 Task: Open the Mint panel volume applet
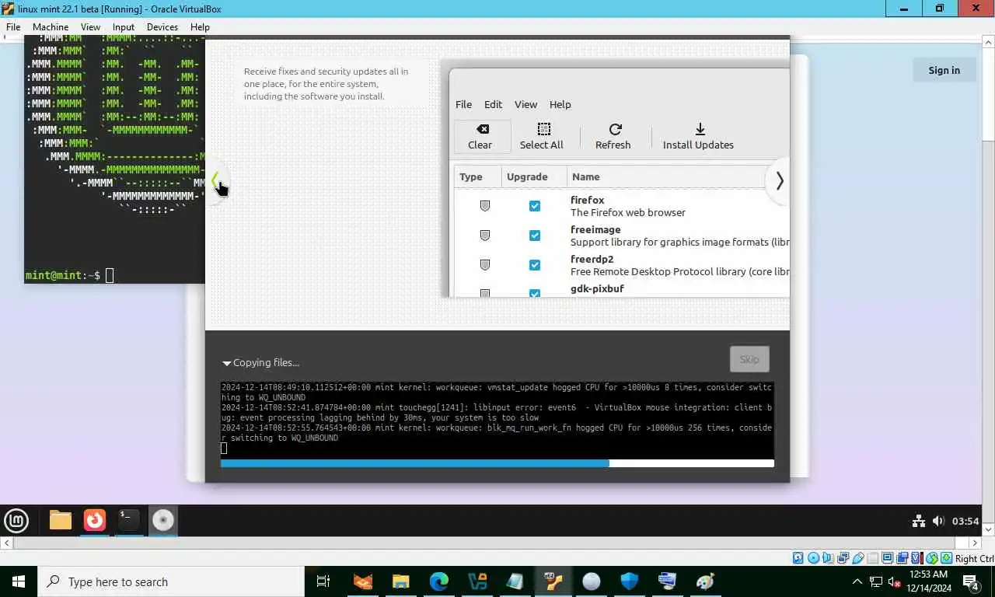938,521
